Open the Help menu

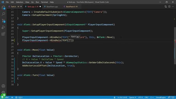coord(52,2)
